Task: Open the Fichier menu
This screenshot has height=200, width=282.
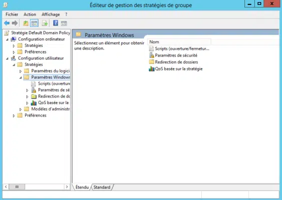Action: (12, 14)
